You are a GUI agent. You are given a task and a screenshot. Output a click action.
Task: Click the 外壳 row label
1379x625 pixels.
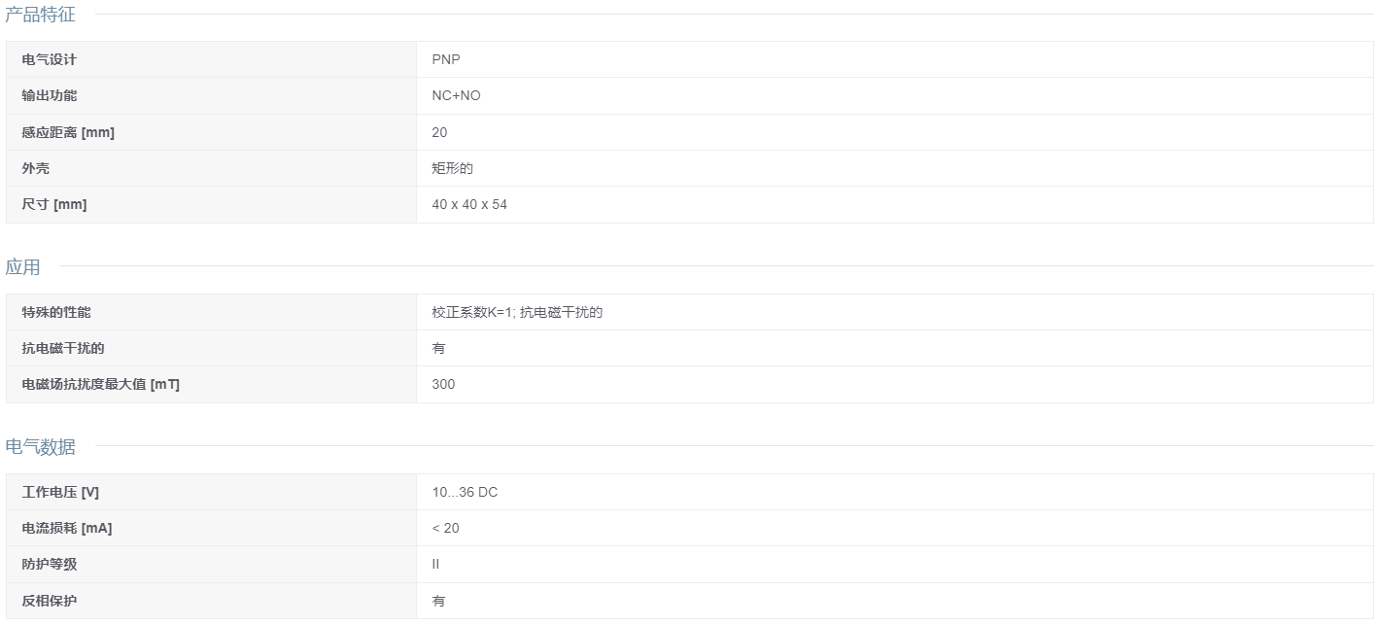(36, 168)
